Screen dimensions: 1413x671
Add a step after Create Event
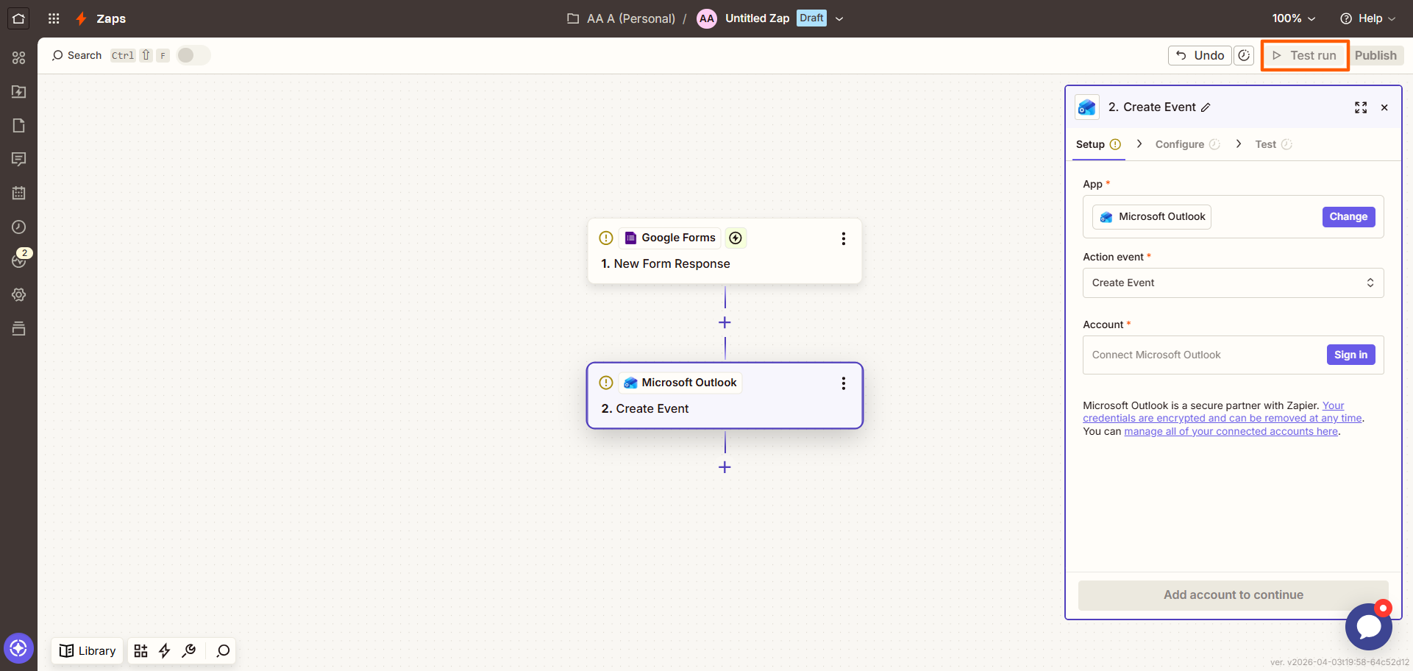725,467
